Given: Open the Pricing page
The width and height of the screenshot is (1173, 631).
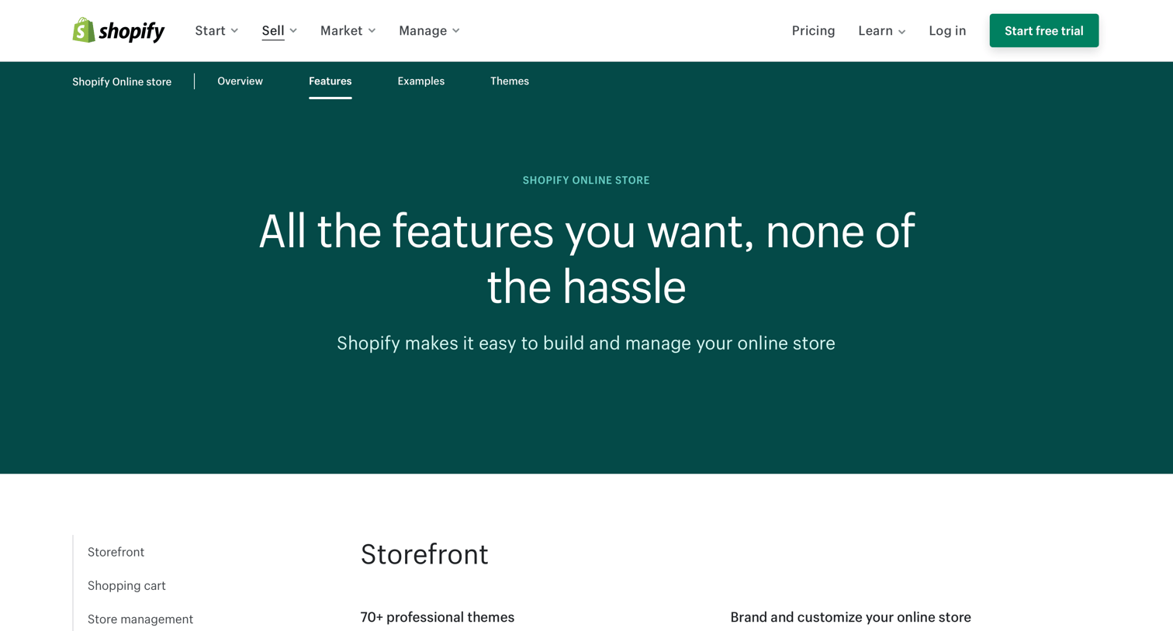Looking at the screenshot, I should (813, 30).
